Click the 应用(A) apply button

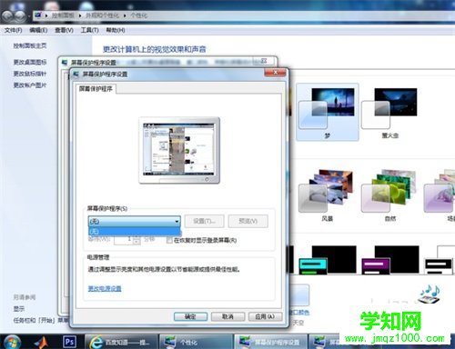[x=265, y=316]
